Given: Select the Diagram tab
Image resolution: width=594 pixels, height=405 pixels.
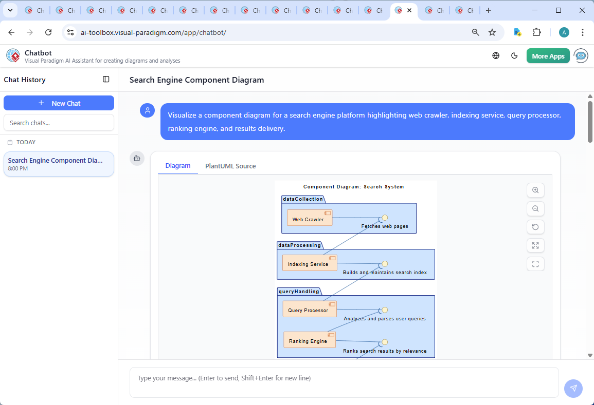Looking at the screenshot, I should (177, 166).
